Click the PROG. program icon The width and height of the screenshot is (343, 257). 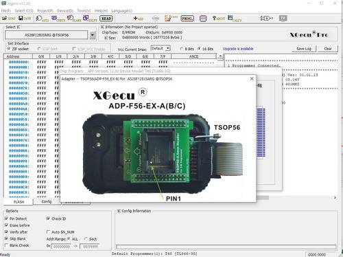[187, 19]
